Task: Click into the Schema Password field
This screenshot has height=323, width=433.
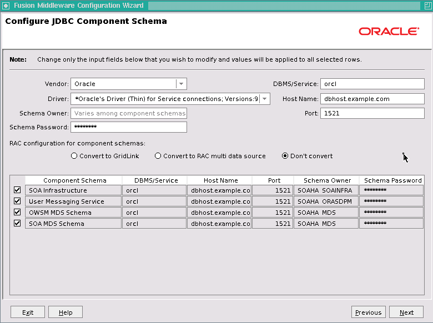Action: 129,127
